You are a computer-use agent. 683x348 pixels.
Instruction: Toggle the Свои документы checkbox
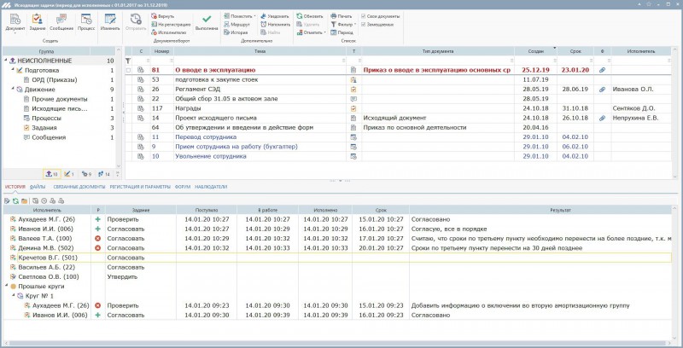point(365,15)
